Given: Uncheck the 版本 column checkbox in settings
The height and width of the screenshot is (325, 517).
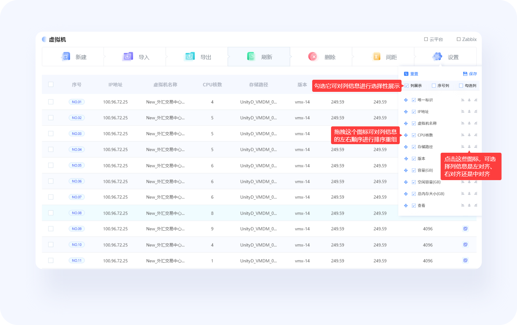Looking at the screenshot, I should [414, 159].
